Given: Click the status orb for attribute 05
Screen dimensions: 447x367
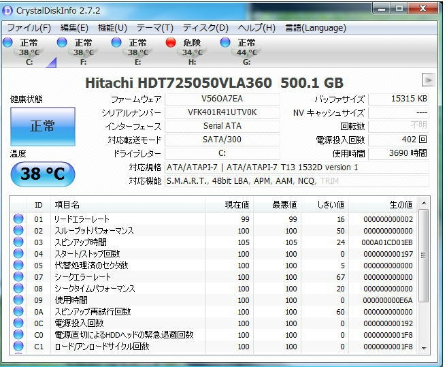Looking at the screenshot, I should tap(18, 266).
